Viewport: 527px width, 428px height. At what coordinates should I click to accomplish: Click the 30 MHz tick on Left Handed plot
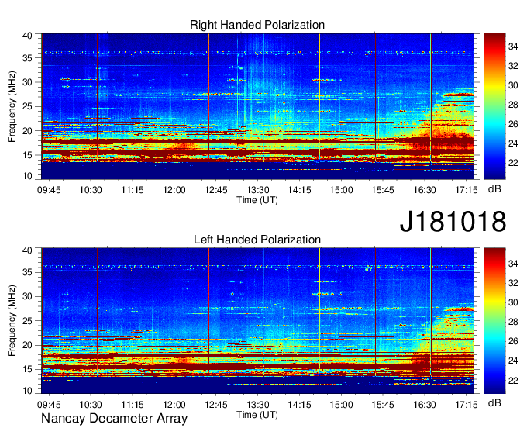[27, 296]
